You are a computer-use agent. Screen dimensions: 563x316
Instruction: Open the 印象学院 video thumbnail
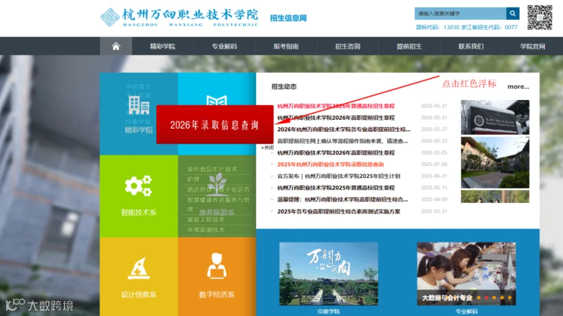point(328,274)
